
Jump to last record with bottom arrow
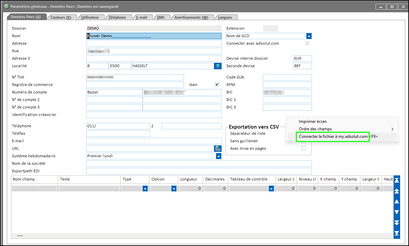pos(397,233)
